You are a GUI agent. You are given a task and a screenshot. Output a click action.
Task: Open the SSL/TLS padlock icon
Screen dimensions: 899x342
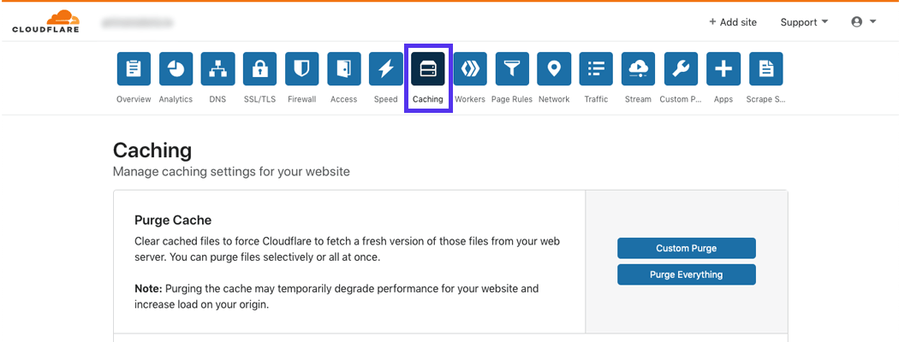pyautogui.click(x=259, y=69)
